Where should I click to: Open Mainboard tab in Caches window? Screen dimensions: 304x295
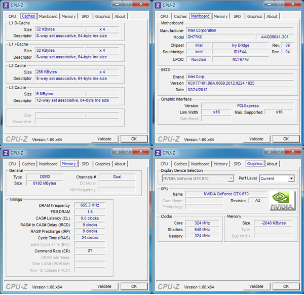click(x=48, y=17)
